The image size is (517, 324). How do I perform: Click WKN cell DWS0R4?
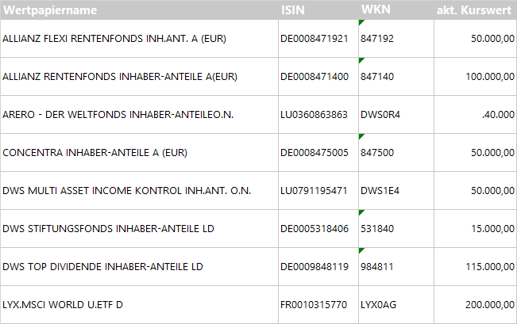click(x=380, y=115)
